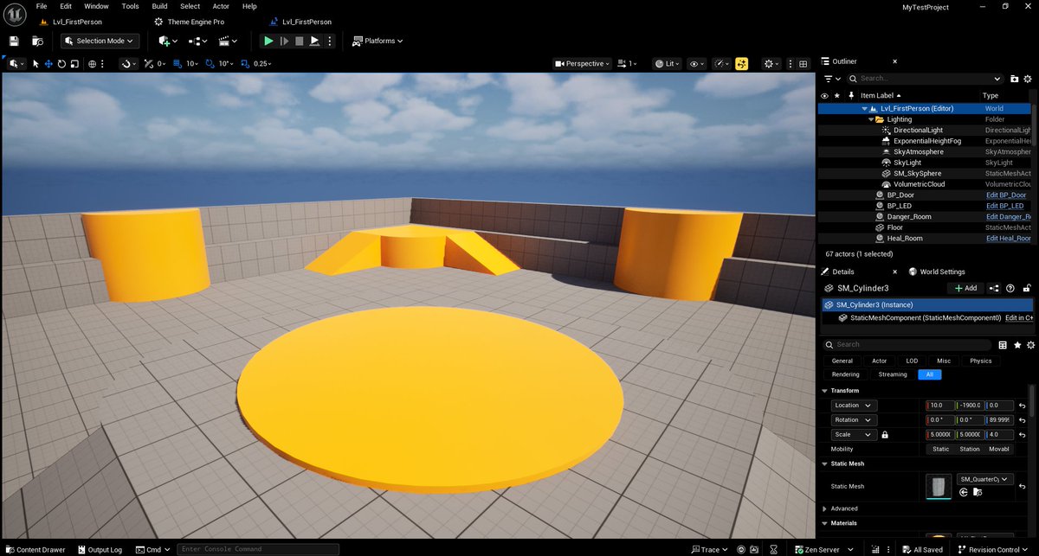Image resolution: width=1039 pixels, height=556 pixels.
Task: Click the Details panel search field
Action: (908, 344)
